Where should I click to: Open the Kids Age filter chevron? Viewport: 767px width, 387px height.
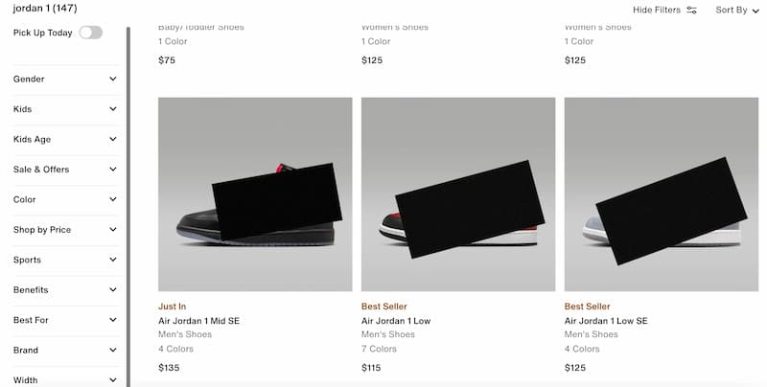tap(113, 139)
